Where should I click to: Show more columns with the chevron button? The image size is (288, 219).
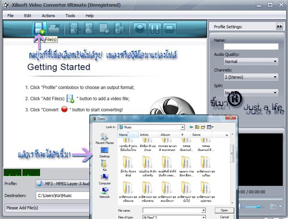coord(227,135)
